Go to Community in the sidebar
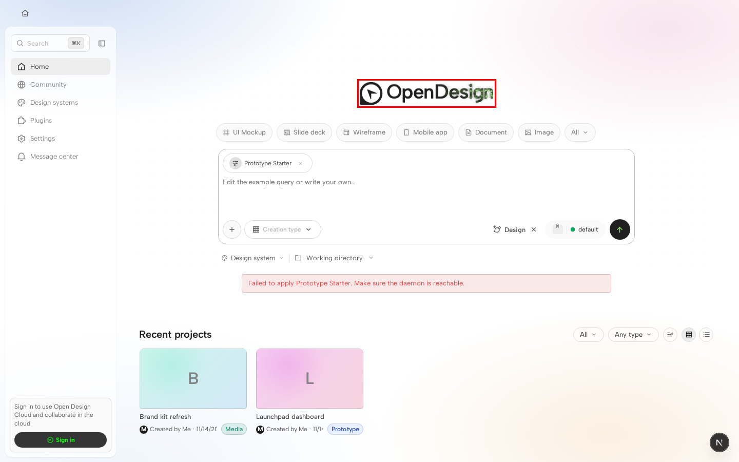739x462 pixels. 61,85
